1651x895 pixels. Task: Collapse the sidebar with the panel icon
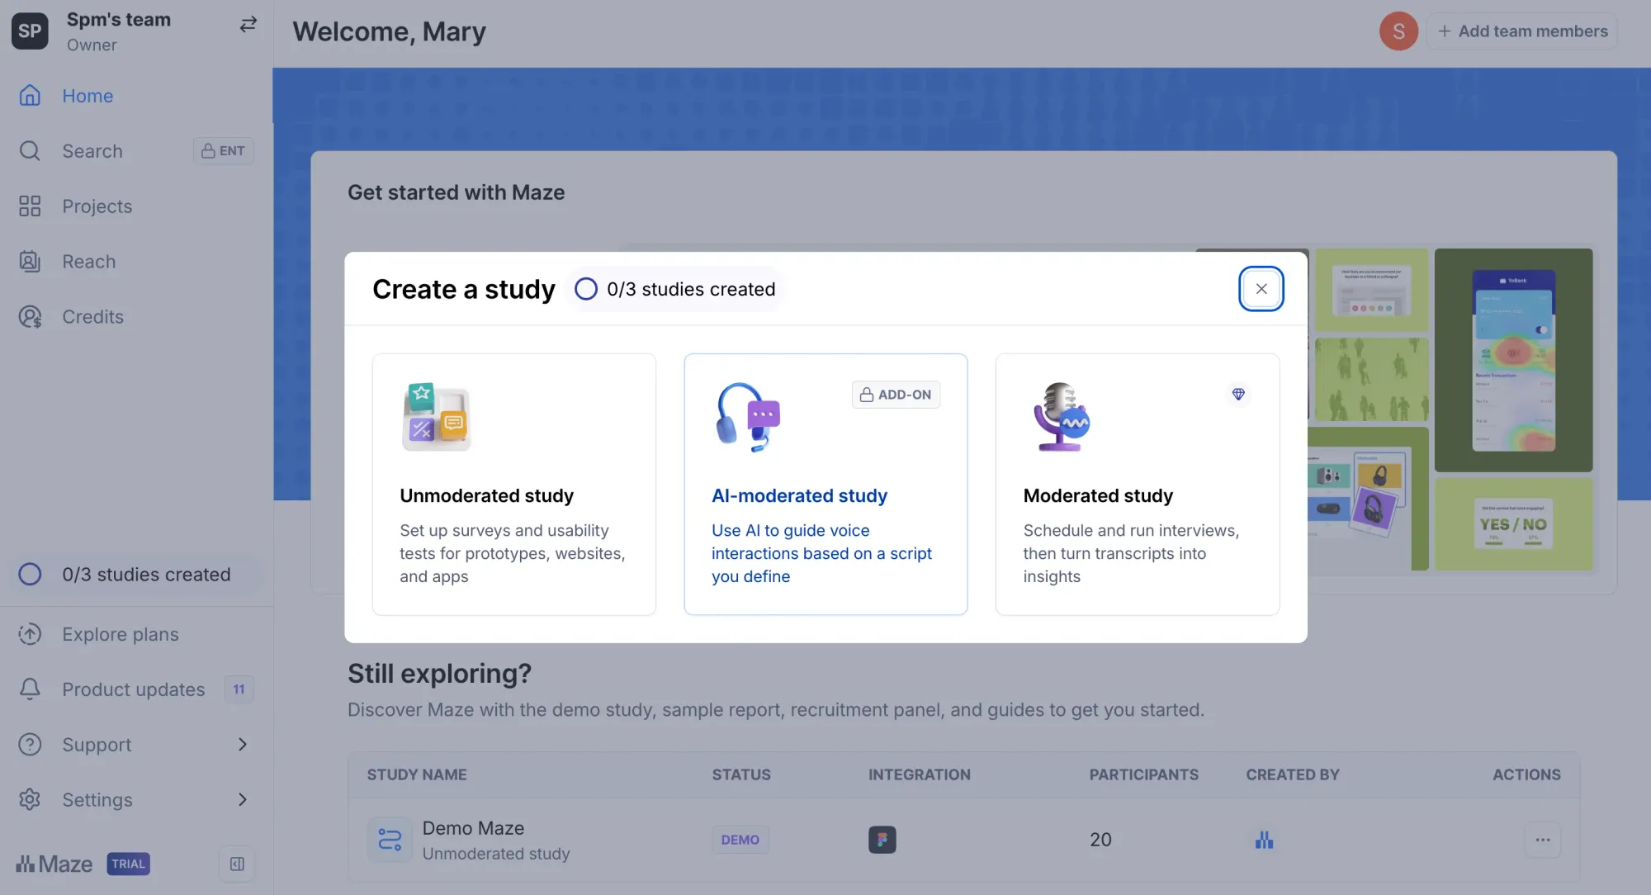237,864
